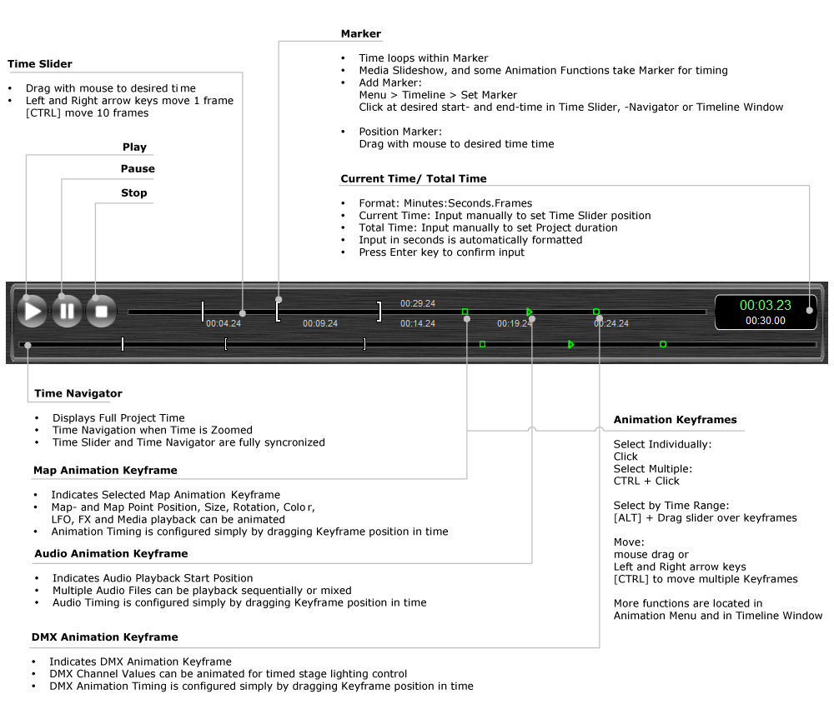834x709 pixels.
Task: Select the Marker start bracket on the Time Slider
Action: click(x=278, y=312)
